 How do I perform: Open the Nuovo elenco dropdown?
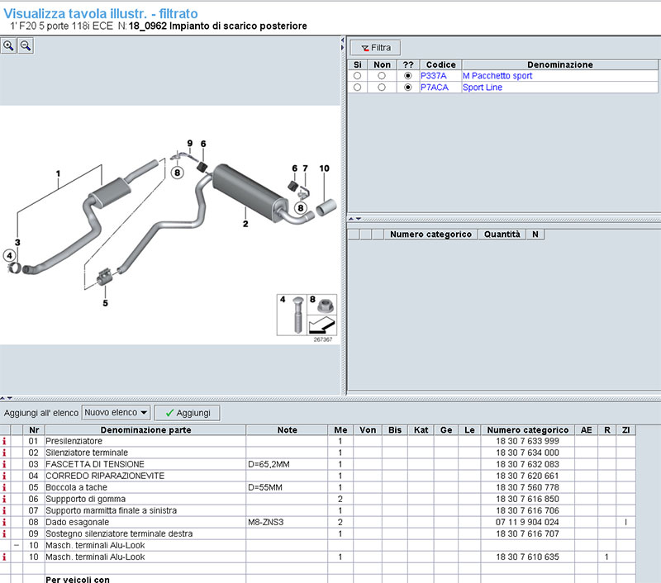116,412
